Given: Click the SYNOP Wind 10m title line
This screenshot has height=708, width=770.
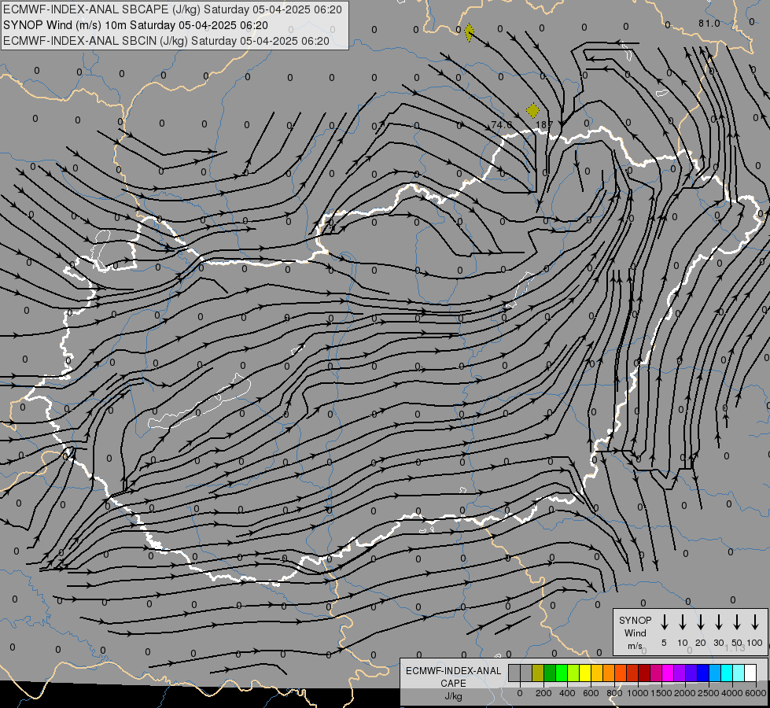Looking at the screenshot, I should [x=135, y=25].
